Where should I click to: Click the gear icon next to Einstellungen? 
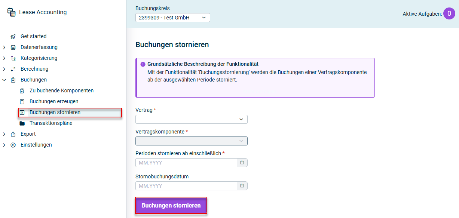[x=13, y=145]
